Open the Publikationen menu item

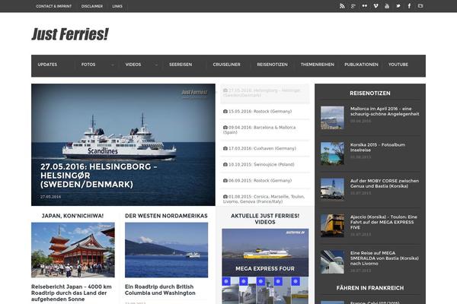click(x=361, y=65)
